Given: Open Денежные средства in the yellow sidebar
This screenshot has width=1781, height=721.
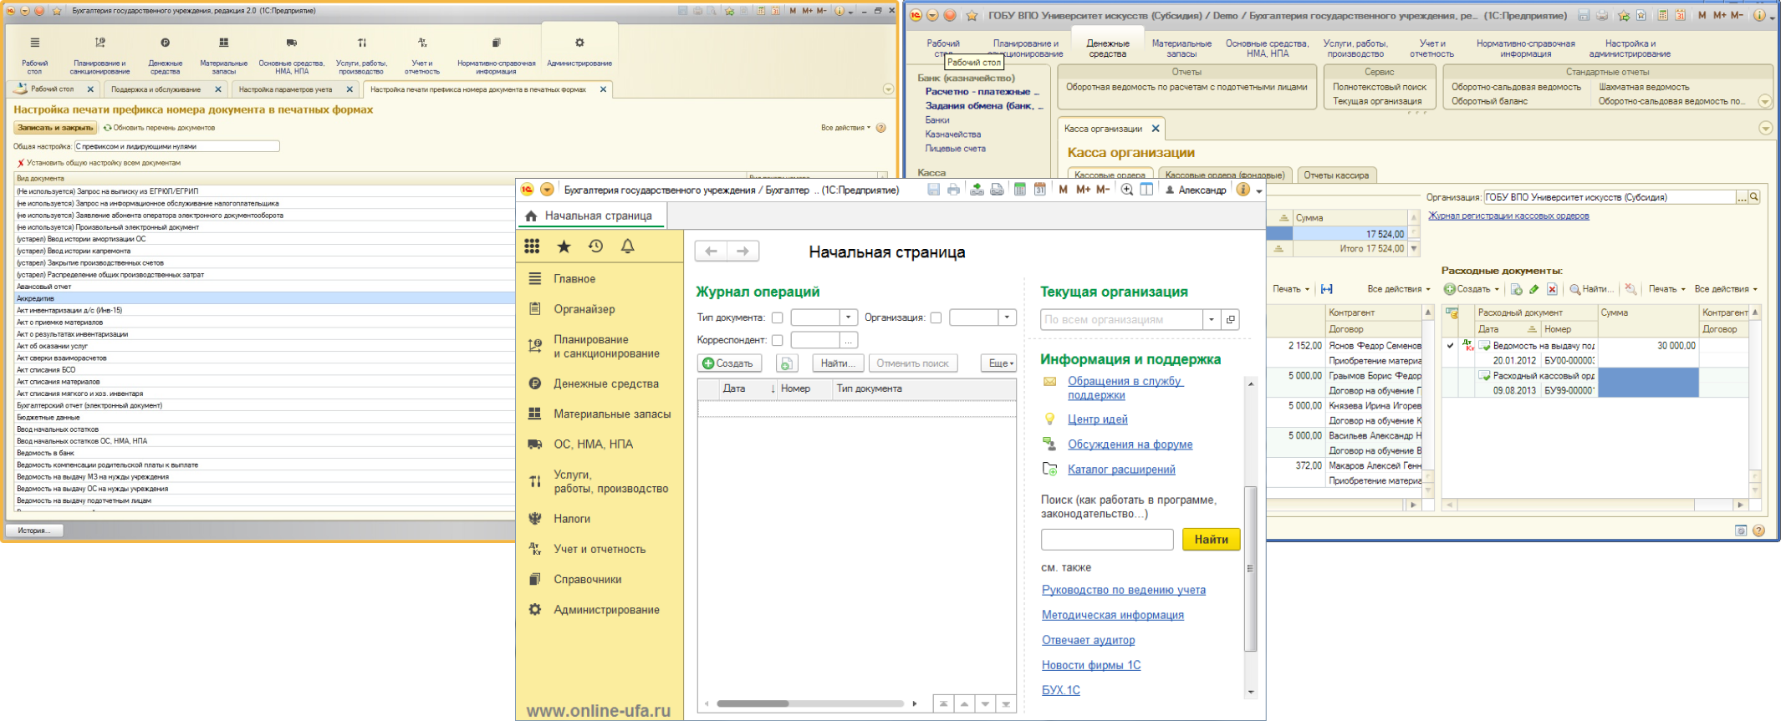Looking at the screenshot, I should [606, 383].
